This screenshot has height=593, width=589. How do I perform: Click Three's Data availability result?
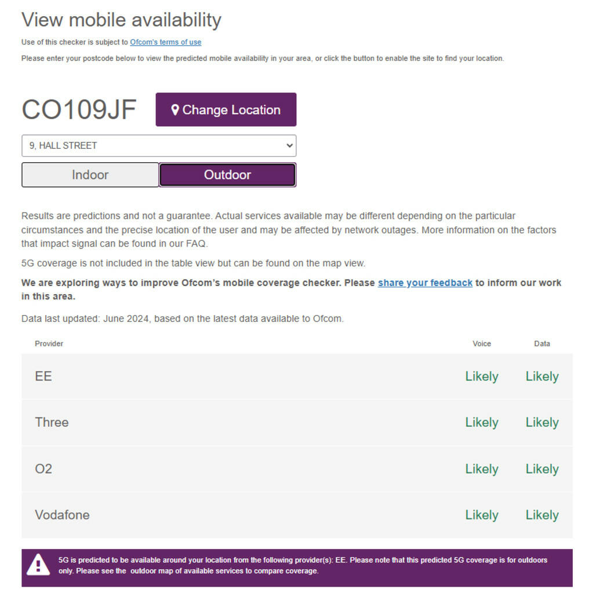541,423
